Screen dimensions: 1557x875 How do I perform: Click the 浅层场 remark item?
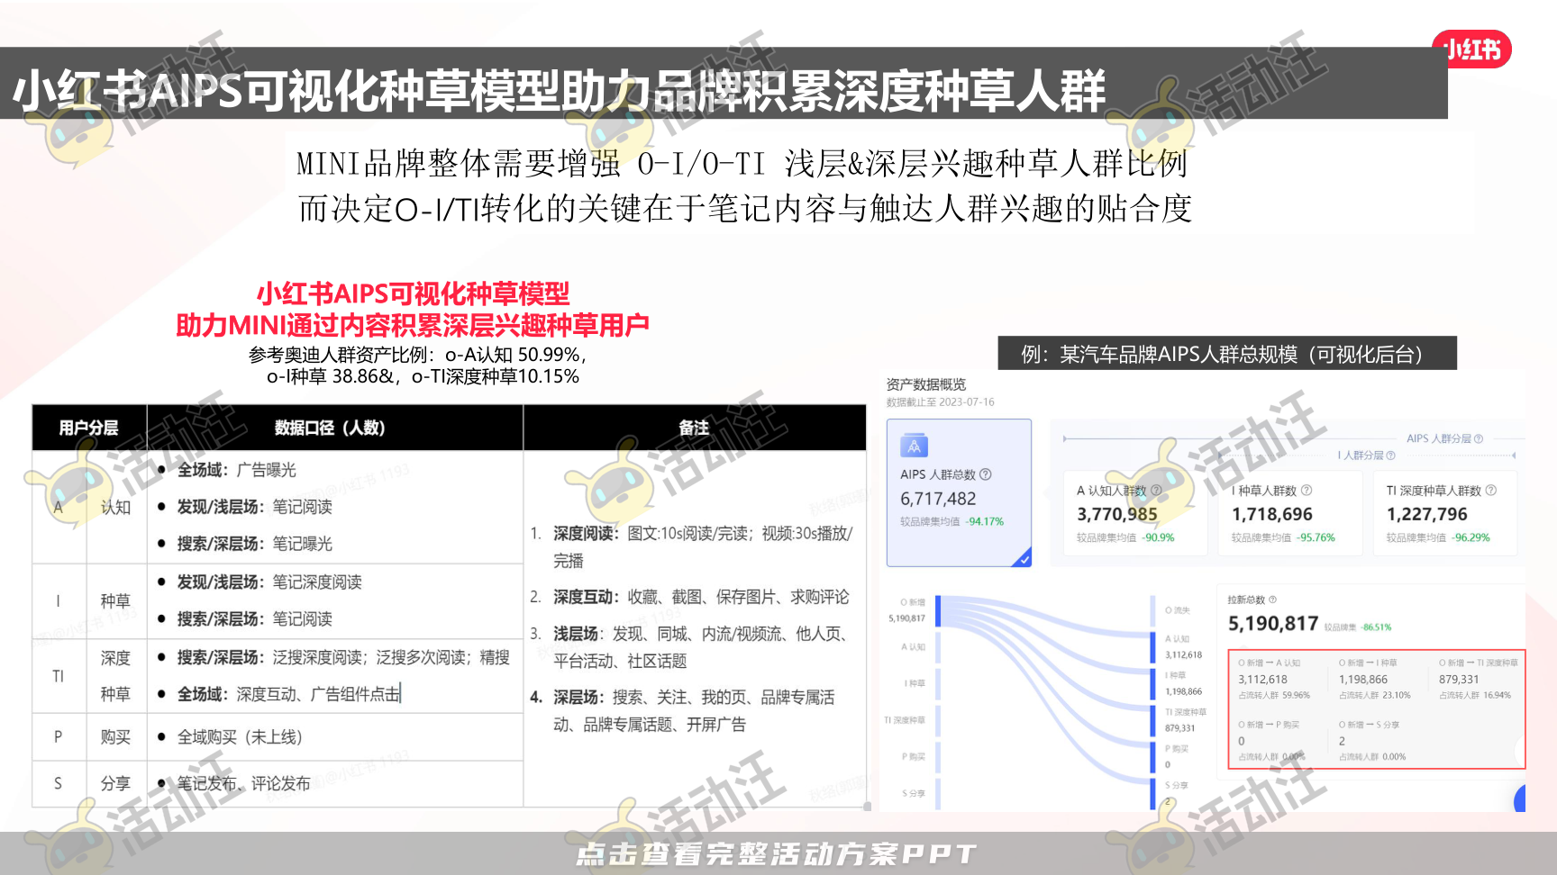[x=689, y=647]
